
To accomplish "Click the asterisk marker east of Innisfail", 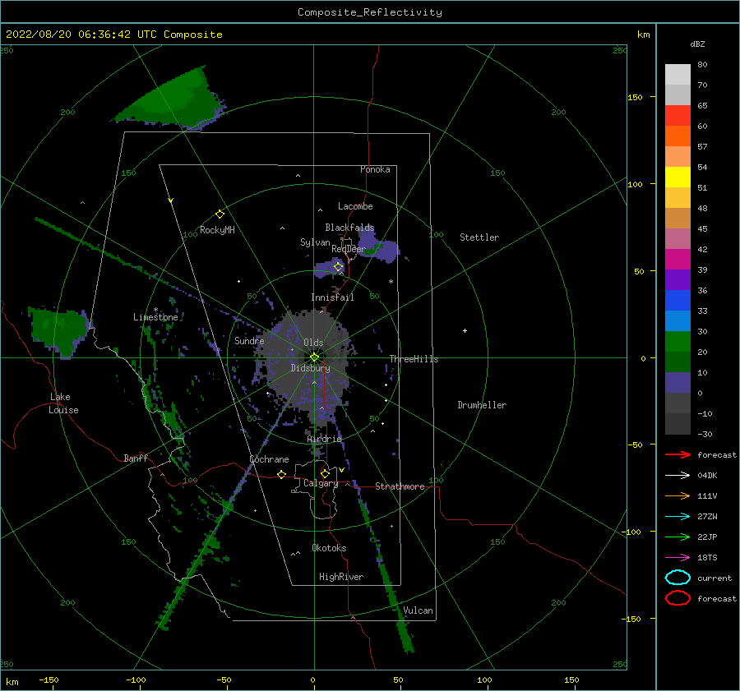I will [391, 282].
